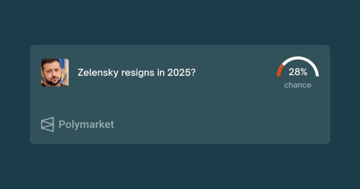
Task: Click "2025?" at the end of the title
Action: [181, 73]
